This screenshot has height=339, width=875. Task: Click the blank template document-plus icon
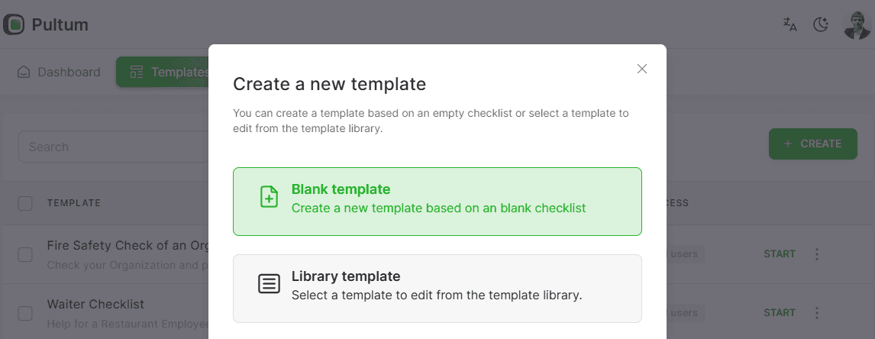click(x=269, y=197)
